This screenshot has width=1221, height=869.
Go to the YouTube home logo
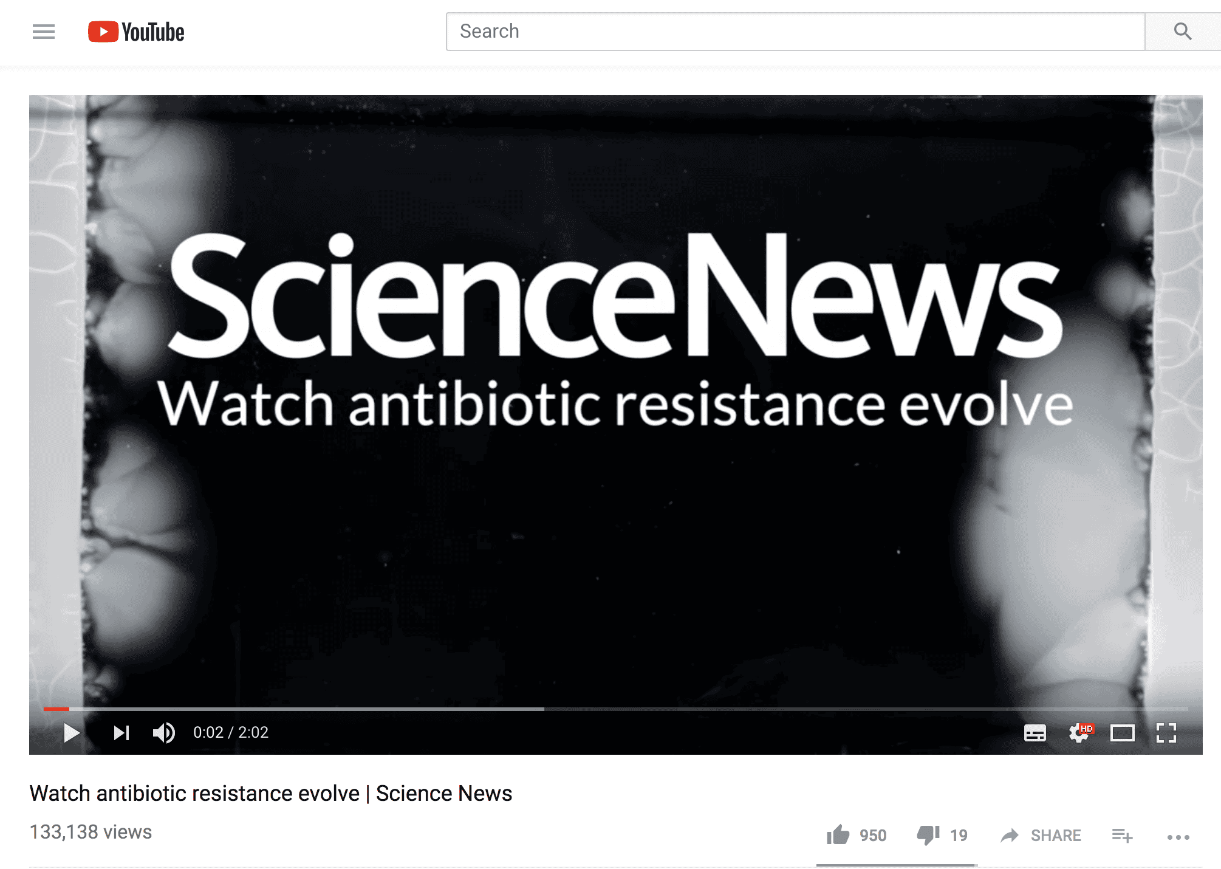[136, 32]
